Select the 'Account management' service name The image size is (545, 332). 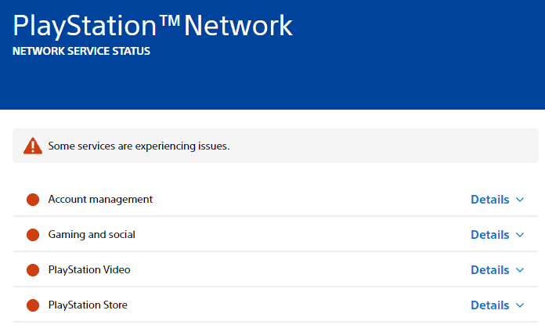100,200
